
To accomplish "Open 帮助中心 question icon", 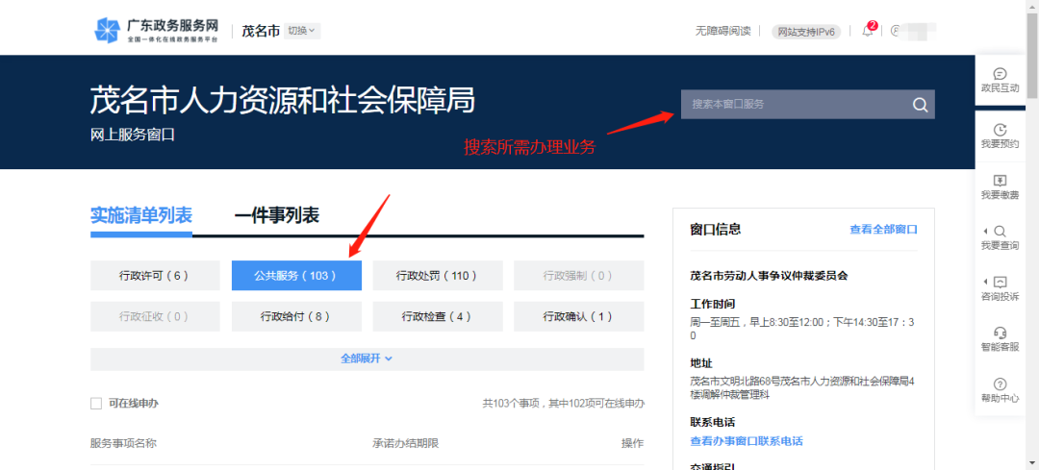I will pyautogui.click(x=1000, y=390).
